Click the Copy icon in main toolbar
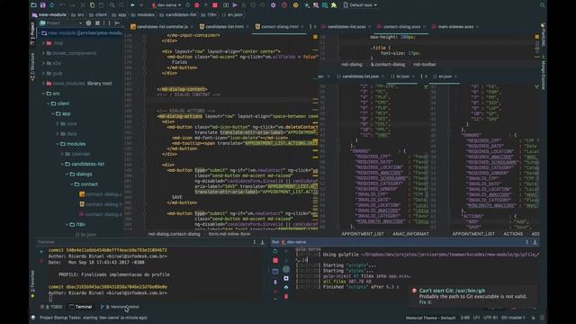The height and width of the screenshot is (324, 576). pyautogui.click(x=92, y=5)
